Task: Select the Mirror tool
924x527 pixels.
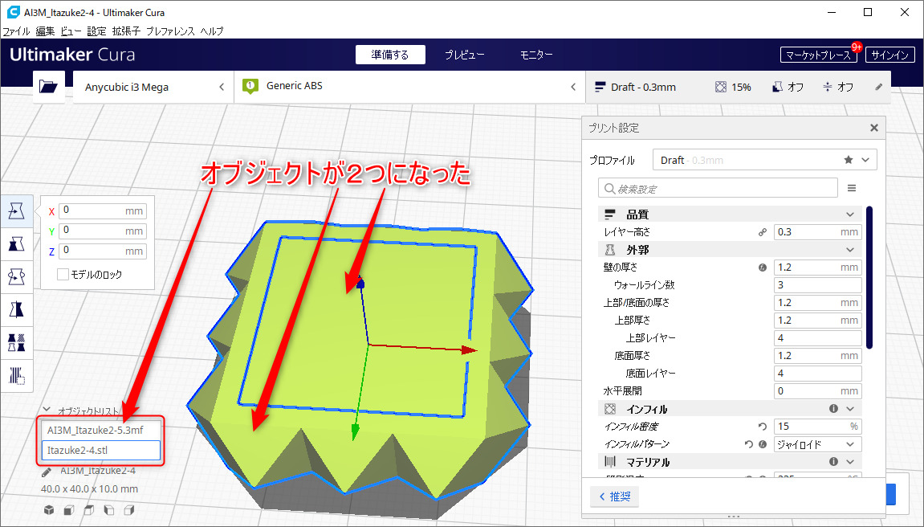Action: tap(16, 309)
